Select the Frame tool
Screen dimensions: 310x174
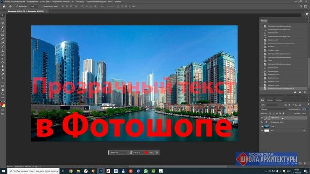[x=3, y=35]
